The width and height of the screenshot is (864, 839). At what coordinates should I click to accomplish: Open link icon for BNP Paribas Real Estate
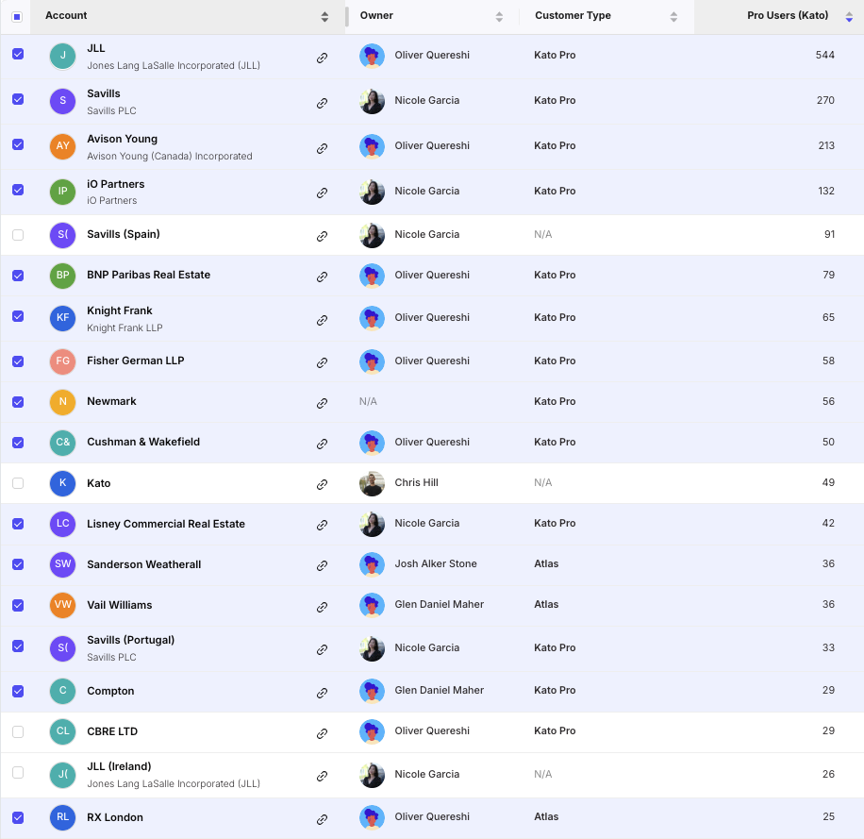[323, 277]
